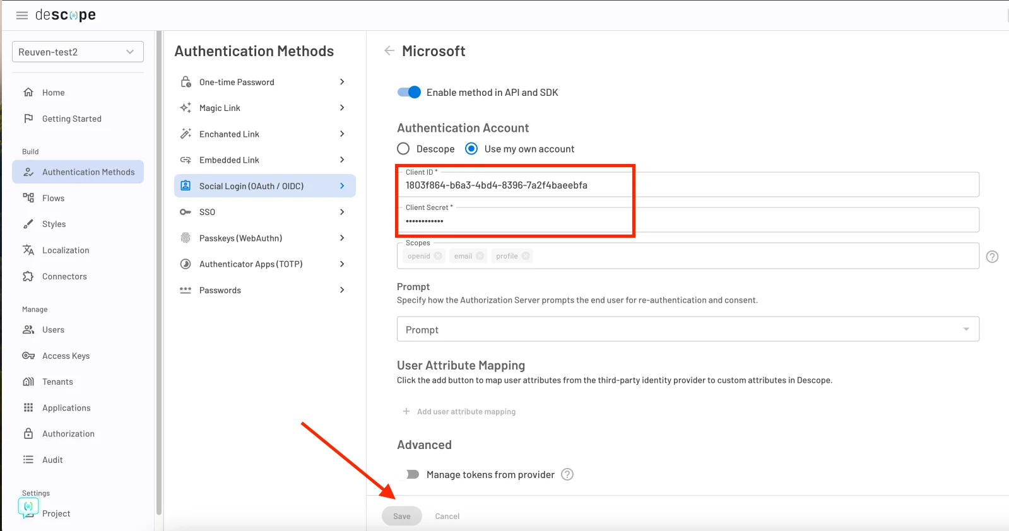Viewport: 1009px width, 531px height.
Task: Click the Descope logo
Action: click(66, 15)
